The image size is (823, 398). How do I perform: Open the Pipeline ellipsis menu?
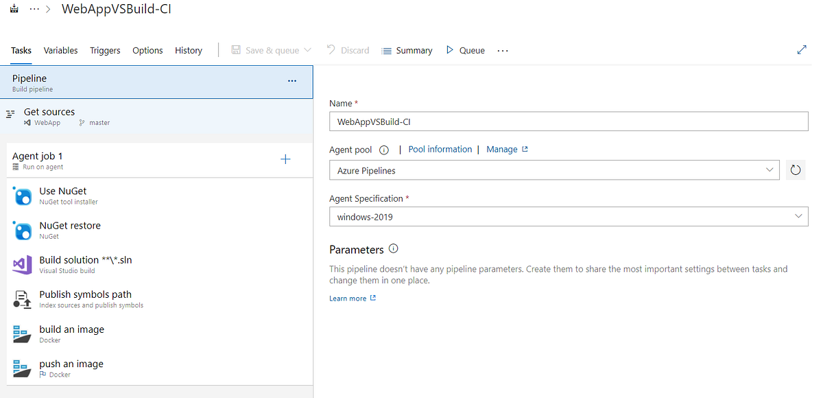(291, 81)
